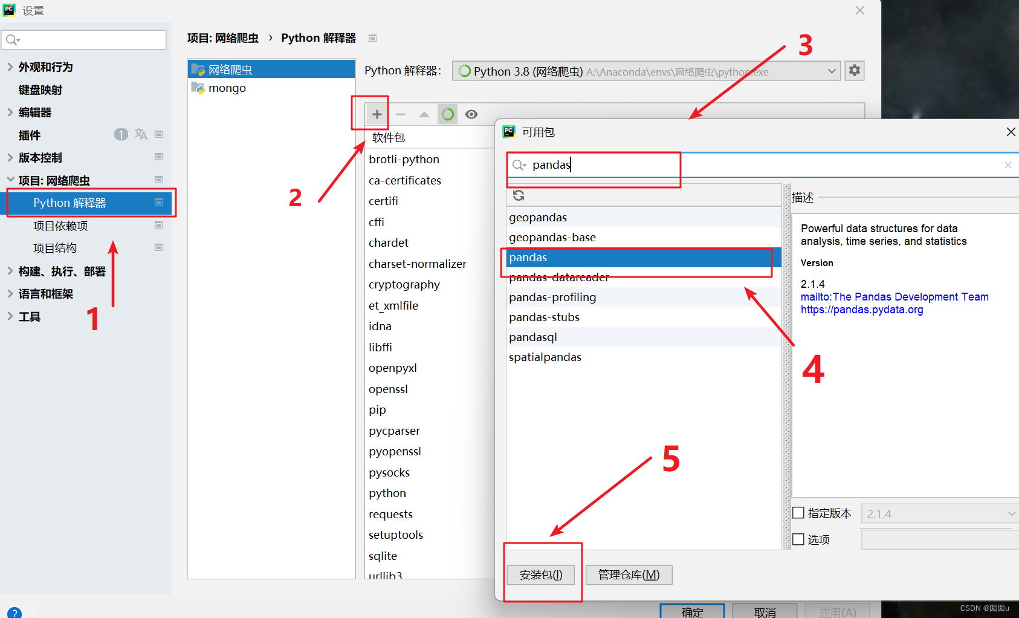Click project icon beside 项目结构
The width and height of the screenshot is (1019, 618).
159,247
